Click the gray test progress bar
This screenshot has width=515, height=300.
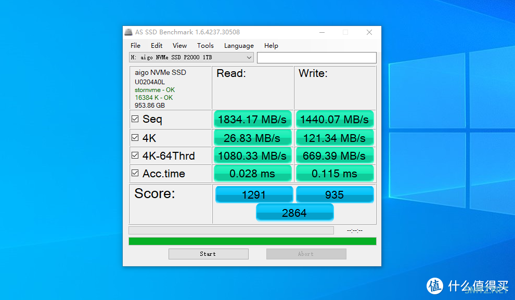tap(231, 230)
